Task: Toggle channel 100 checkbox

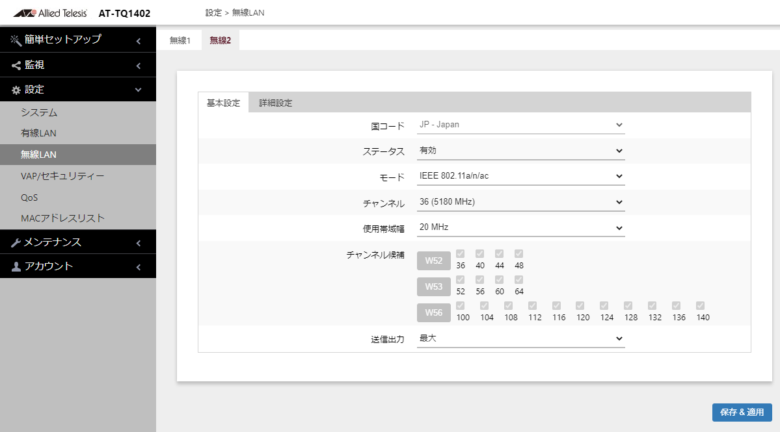Action: pyautogui.click(x=460, y=305)
